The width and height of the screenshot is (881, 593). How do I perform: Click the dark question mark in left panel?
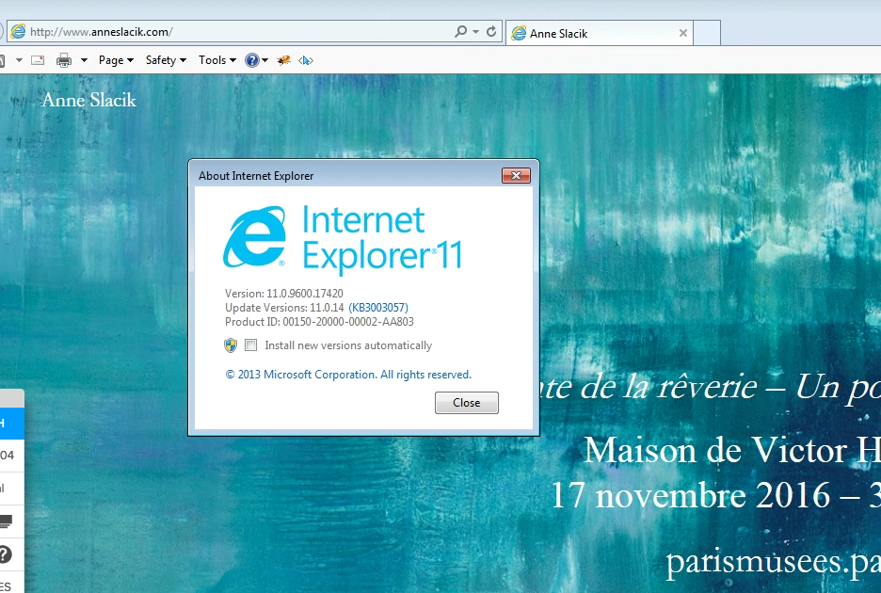click(x=6, y=554)
